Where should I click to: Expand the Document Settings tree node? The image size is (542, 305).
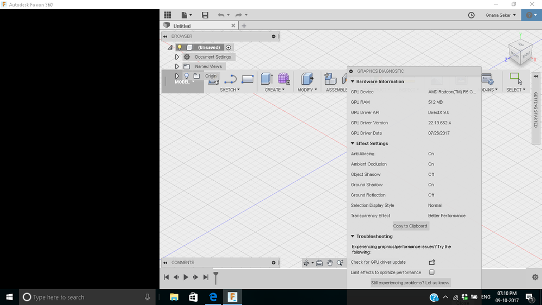coord(177,56)
